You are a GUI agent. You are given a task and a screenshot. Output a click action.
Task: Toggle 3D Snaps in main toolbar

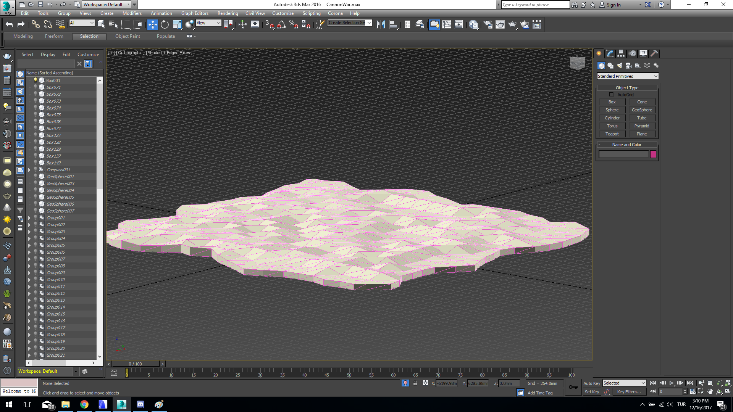(x=269, y=24)
